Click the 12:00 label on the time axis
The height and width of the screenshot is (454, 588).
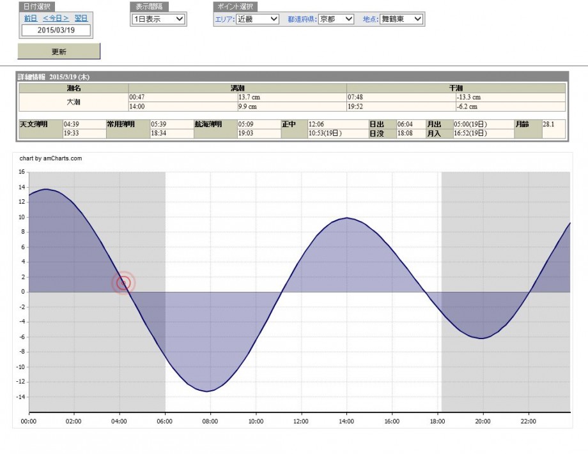[301, 421]
